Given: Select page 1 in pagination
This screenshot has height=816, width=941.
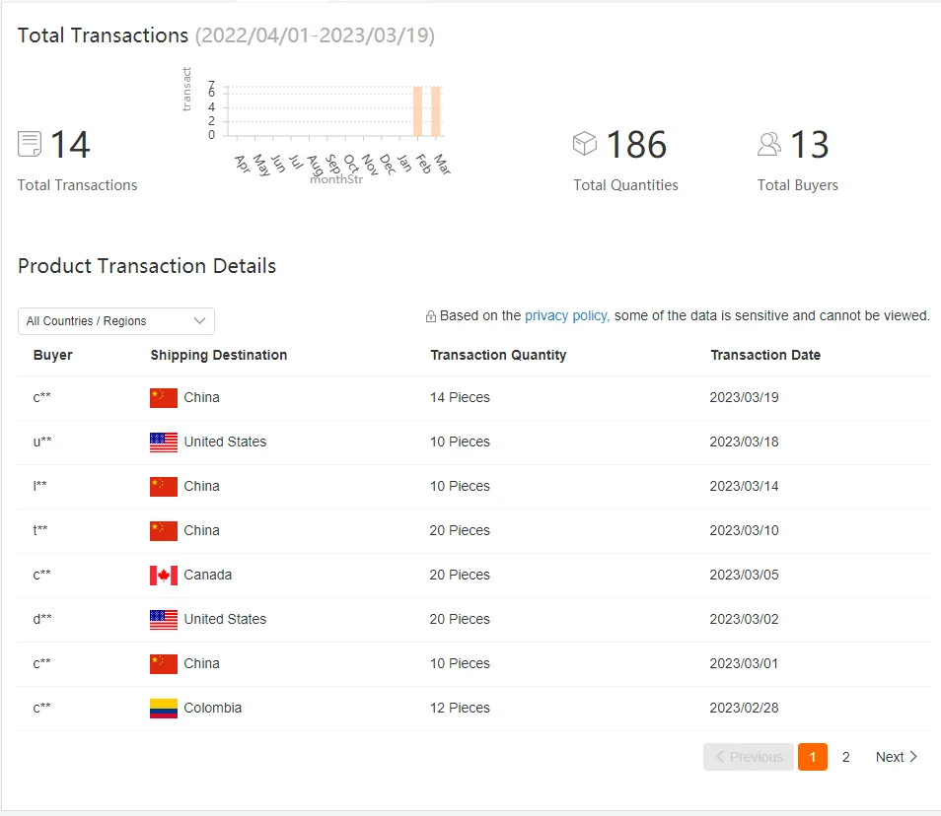Looking at the screenshot, I should (x=813, y=757).
